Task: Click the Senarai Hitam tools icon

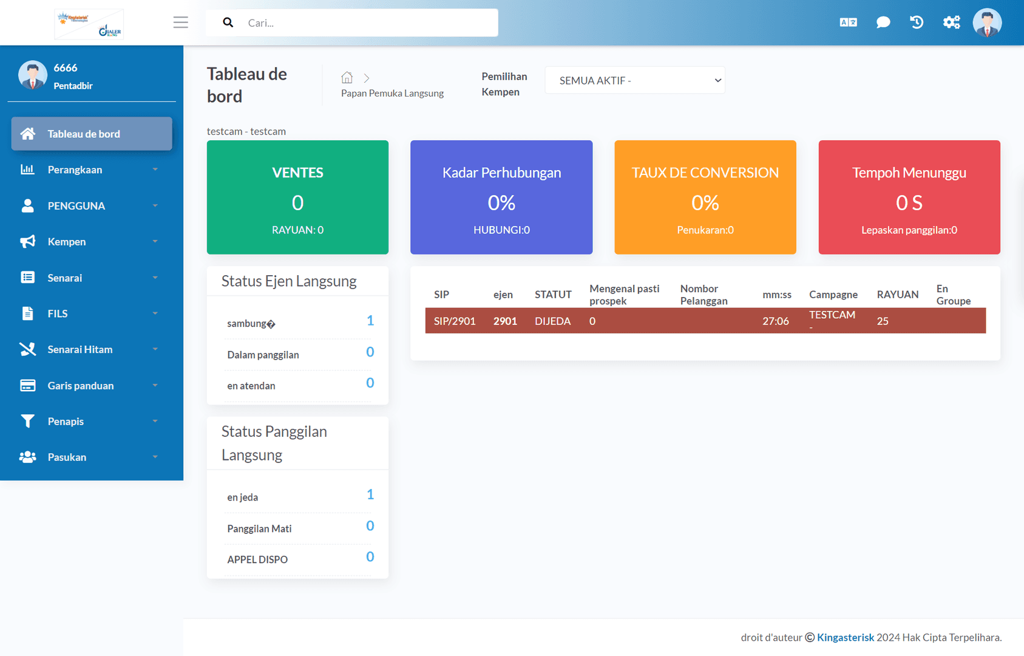Action: pyautogui.click(x=27, y=349)
